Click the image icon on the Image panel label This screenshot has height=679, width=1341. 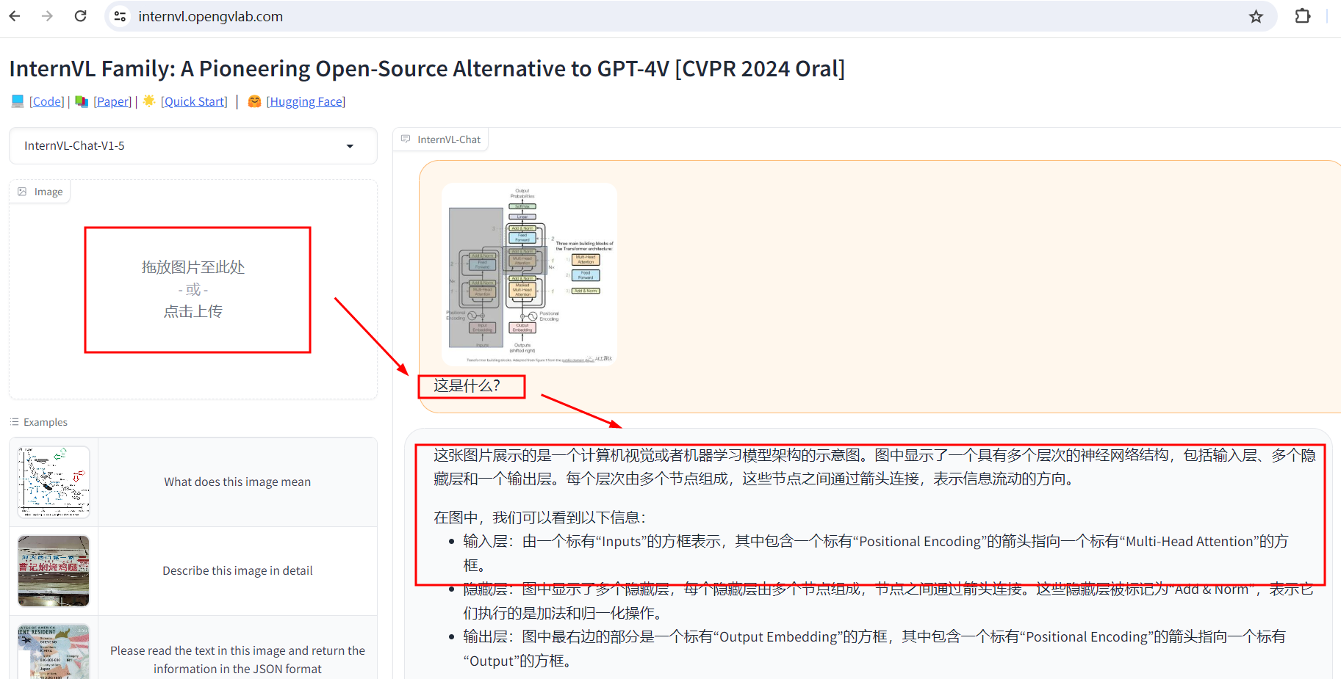pos(22,191)
